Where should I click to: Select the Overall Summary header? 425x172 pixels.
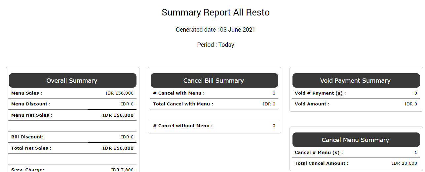click(x=72, y=81)
